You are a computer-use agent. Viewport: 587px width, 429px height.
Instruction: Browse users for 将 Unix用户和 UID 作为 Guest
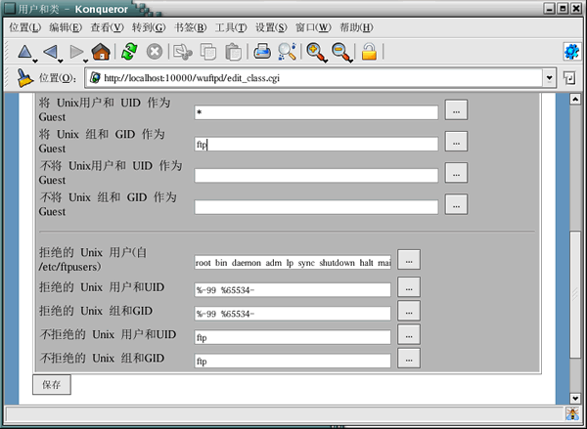[x=456, y=110]
